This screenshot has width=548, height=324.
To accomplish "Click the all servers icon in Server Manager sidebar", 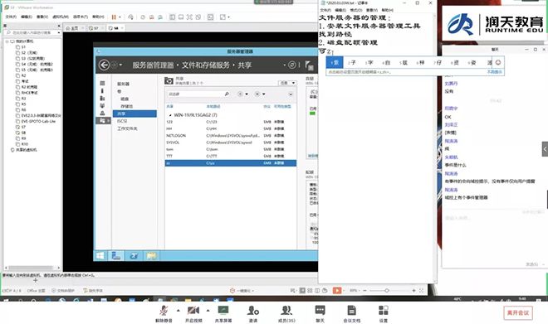I will click(102, 99).
